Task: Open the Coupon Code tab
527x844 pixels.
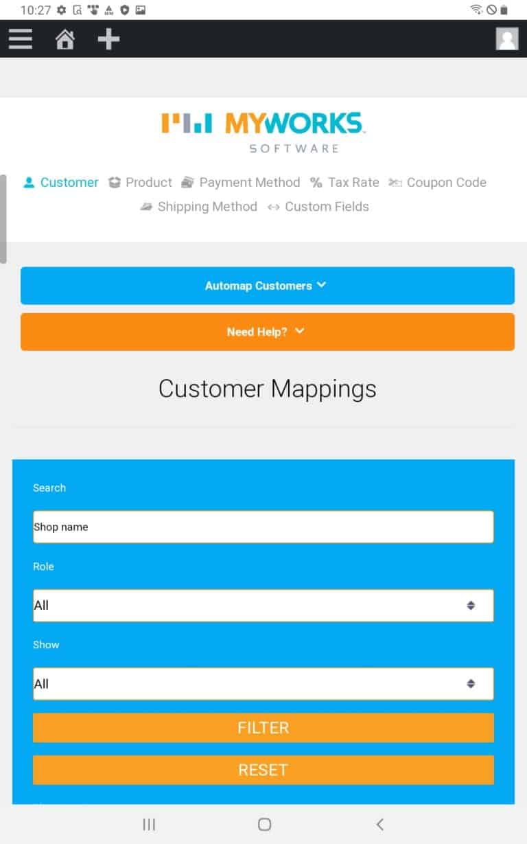Action: tap(438, 183)
